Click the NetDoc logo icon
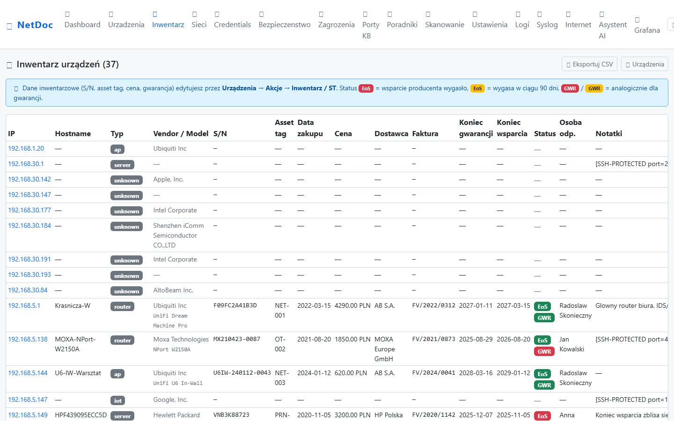 [9, 26]
